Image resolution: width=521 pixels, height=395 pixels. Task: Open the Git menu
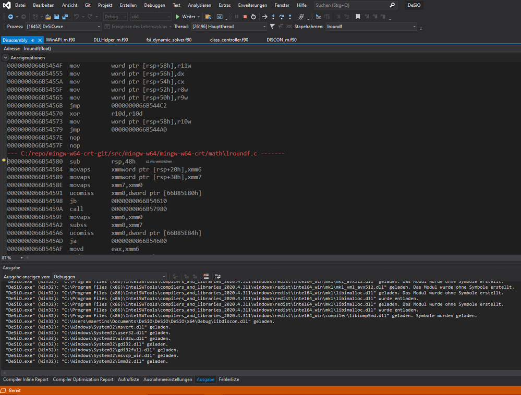(x=88, y=5)
